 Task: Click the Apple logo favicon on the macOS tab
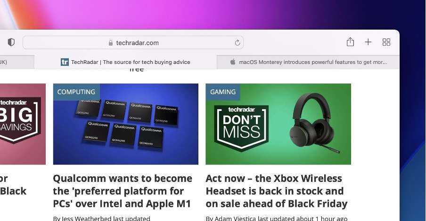click(233, 62)
